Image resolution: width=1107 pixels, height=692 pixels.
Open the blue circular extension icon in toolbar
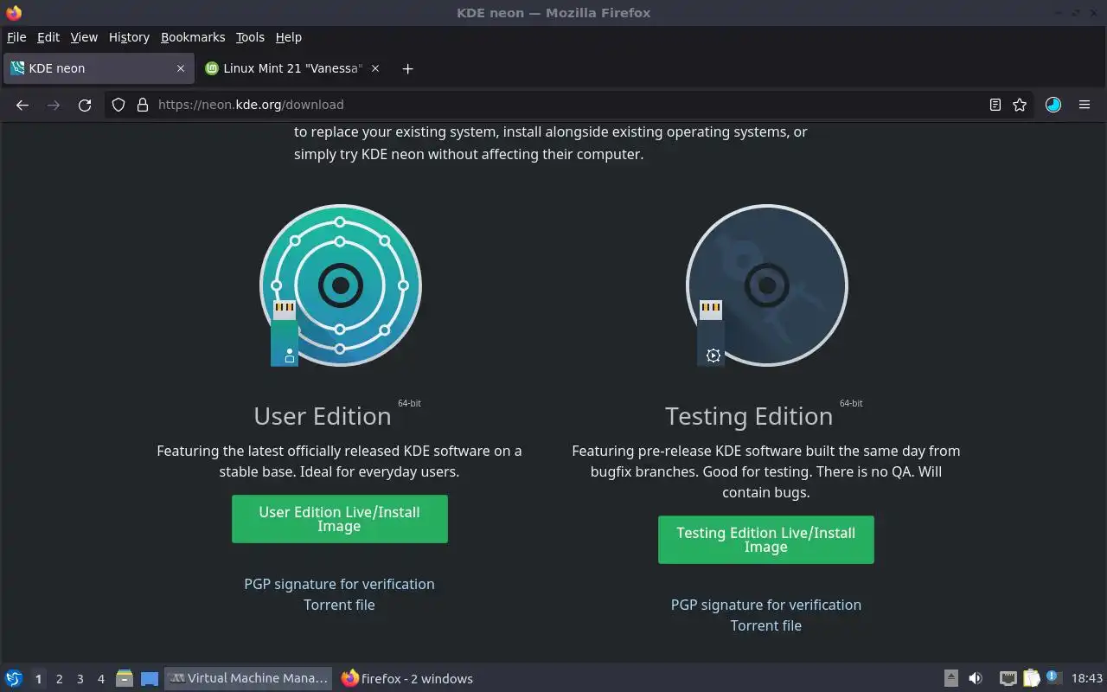click(x=1053, y=105)
